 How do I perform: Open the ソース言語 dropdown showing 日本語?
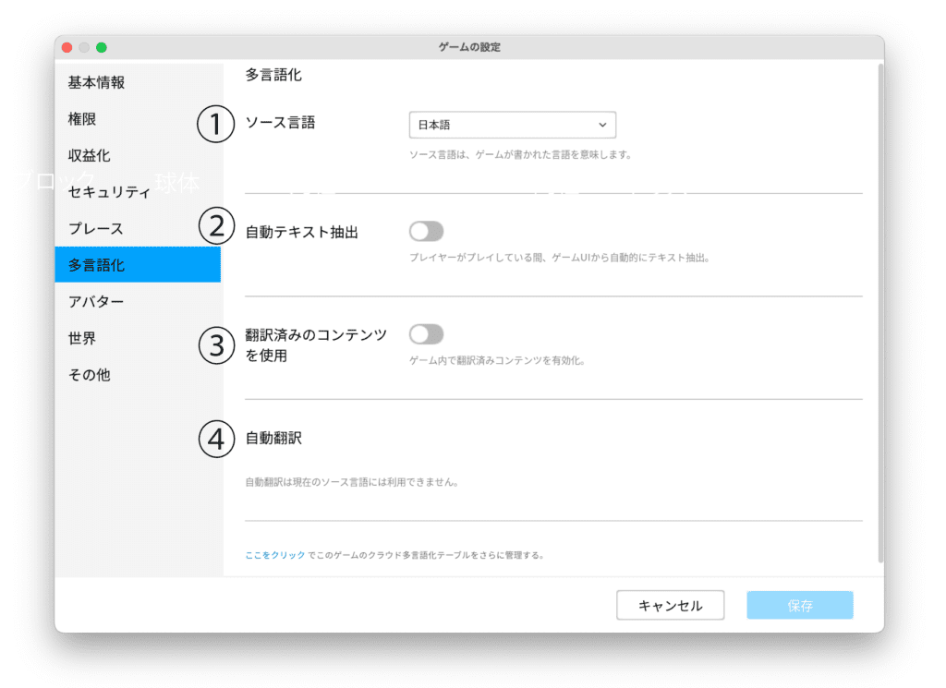pyautogui.click(x=512, y=125)
